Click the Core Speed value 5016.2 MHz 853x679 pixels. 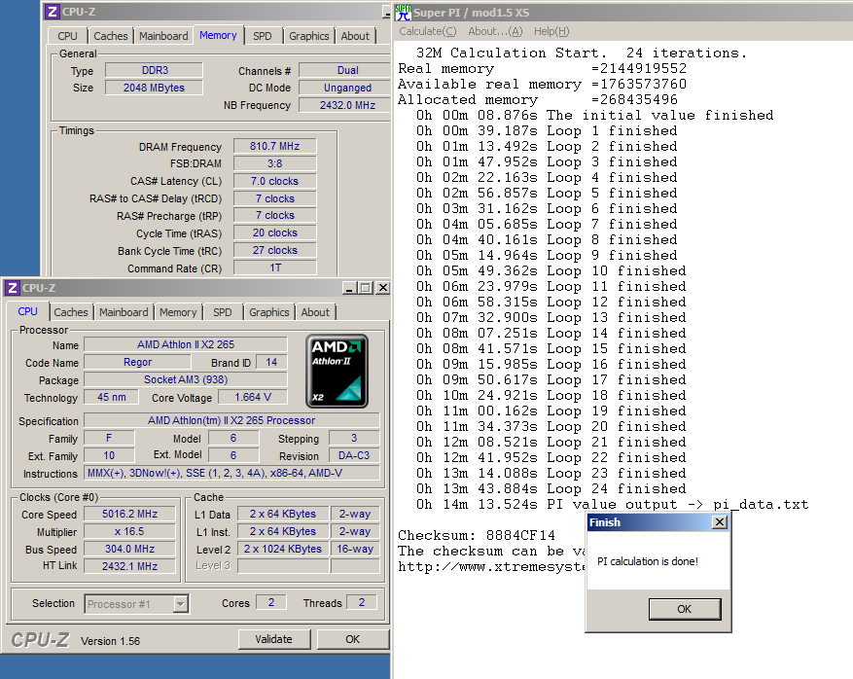click(129, 515)
